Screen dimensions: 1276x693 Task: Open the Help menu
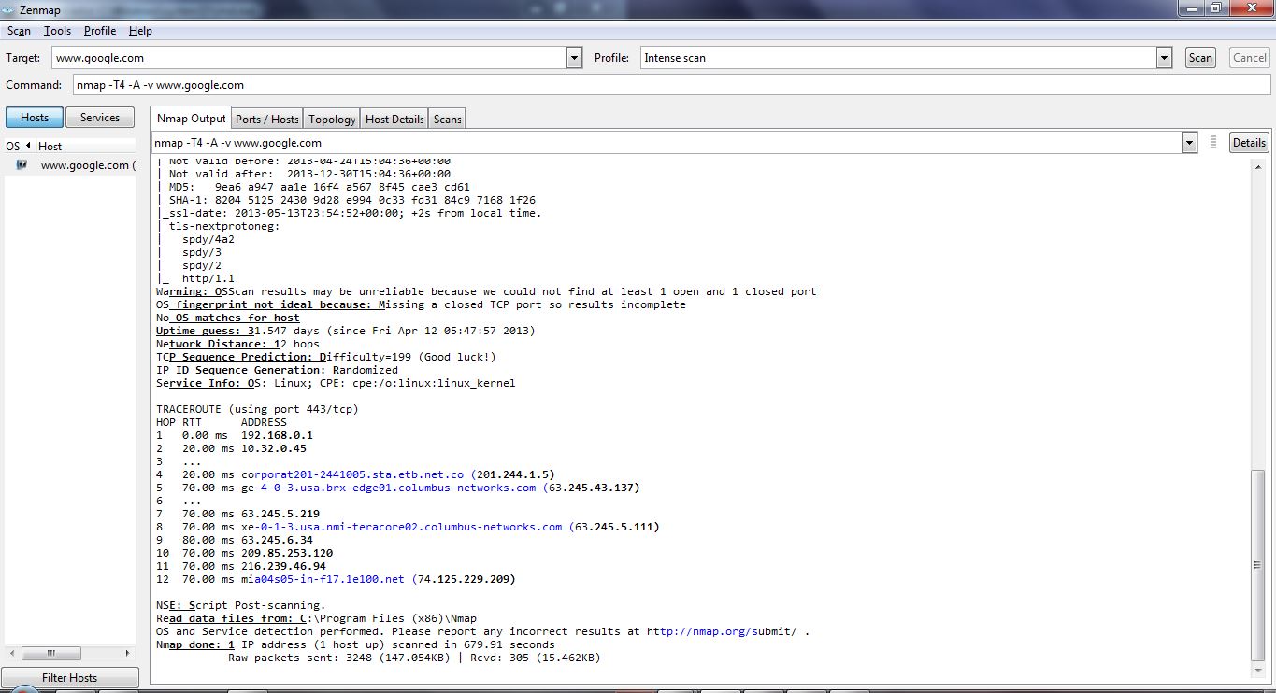(140, 31)
